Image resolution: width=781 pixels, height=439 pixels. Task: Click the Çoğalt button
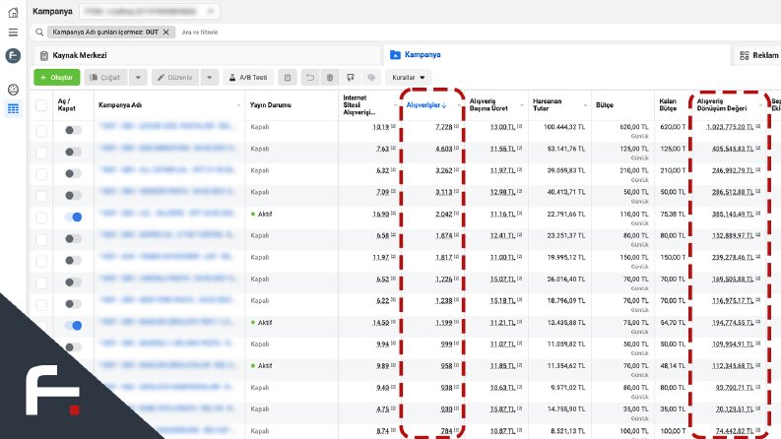(106, 78)
